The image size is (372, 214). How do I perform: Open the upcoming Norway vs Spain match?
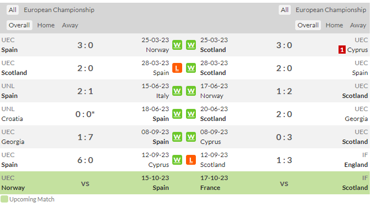(85, 183)
